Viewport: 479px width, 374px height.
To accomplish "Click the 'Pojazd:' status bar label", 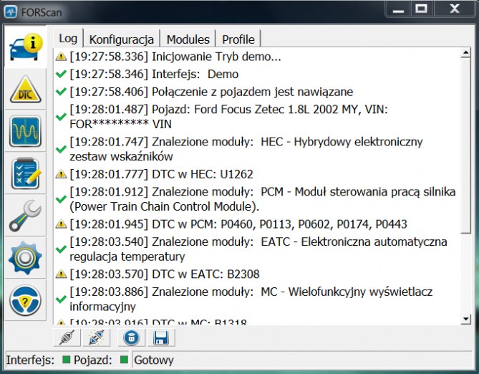I will click(92, 360).
